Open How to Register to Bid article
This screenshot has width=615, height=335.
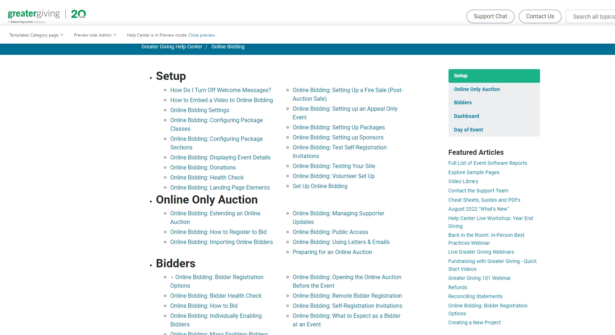[x=219, y=232]
